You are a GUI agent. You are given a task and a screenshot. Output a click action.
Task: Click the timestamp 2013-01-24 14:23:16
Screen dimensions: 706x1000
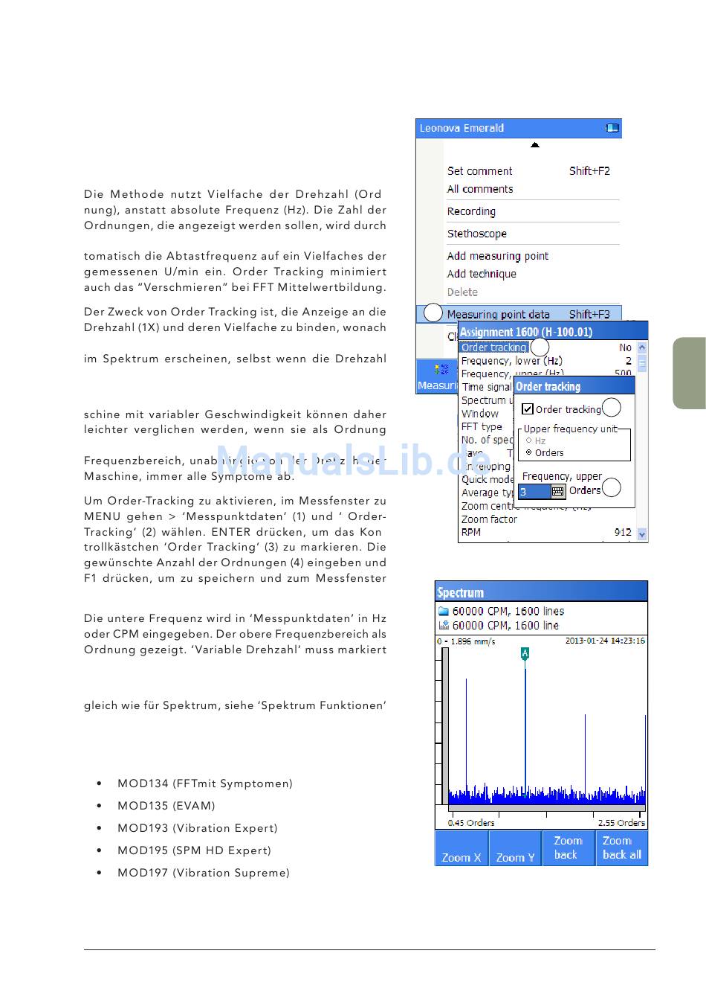605,641
